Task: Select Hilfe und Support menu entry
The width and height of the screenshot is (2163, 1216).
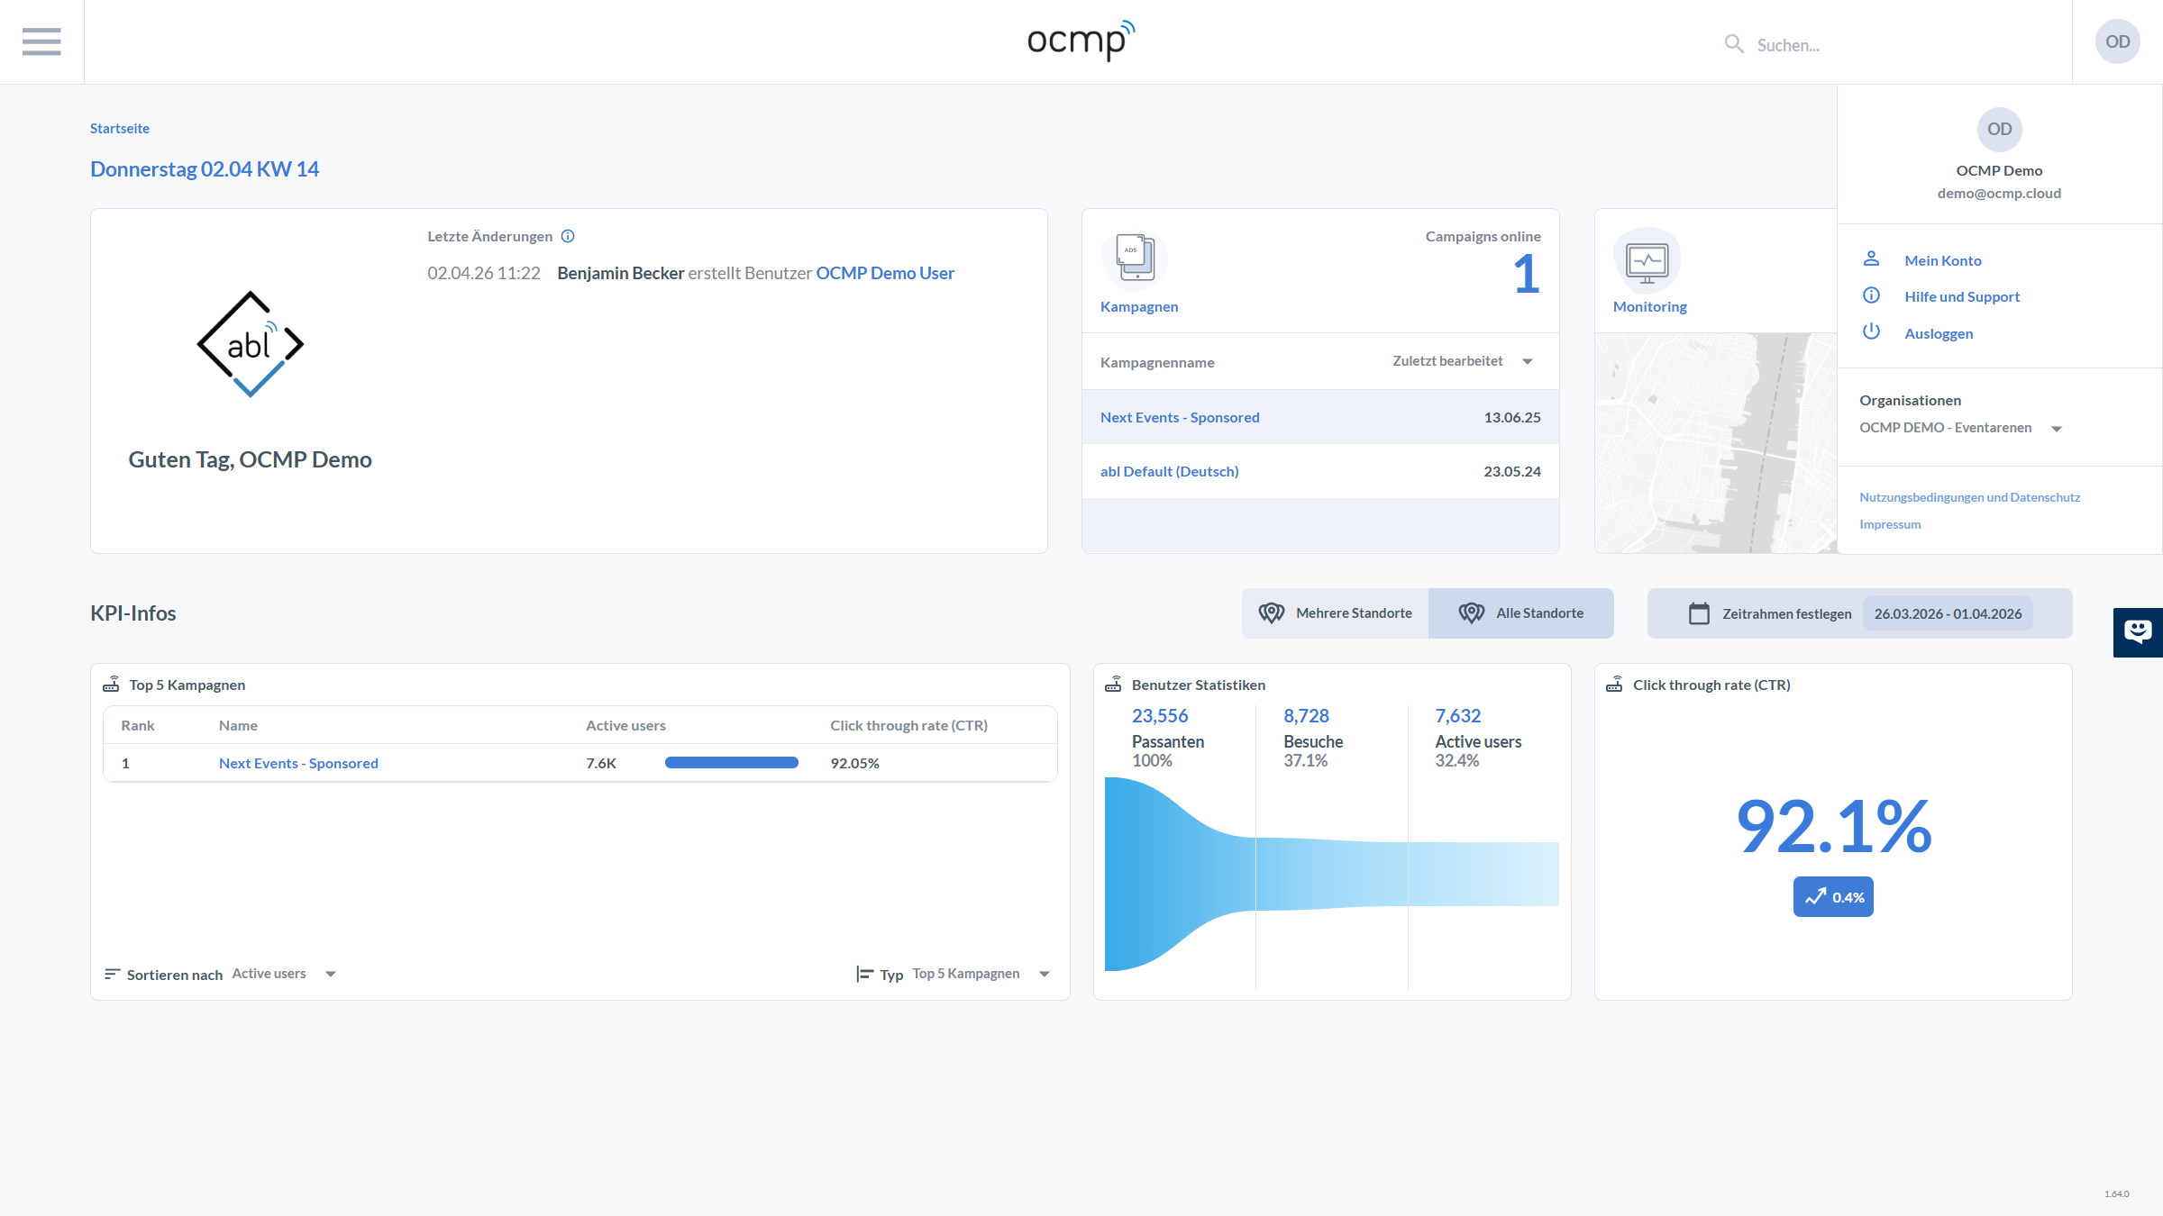Action: [1961, 296]
